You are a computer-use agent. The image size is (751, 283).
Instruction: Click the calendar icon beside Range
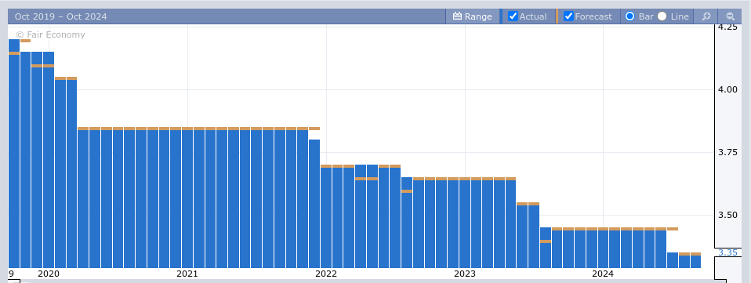point(457,16)
